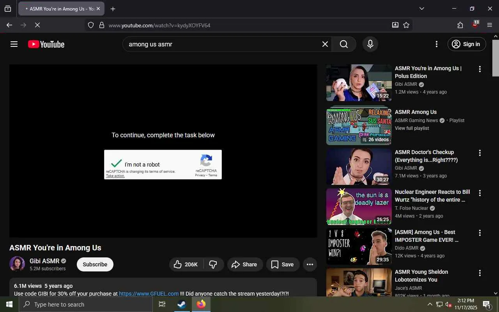This screenshot has width=499, height=312.
Task: Open the ASMR Doctor's Checkup thumbnail
Action: click(x=359, y=167)
